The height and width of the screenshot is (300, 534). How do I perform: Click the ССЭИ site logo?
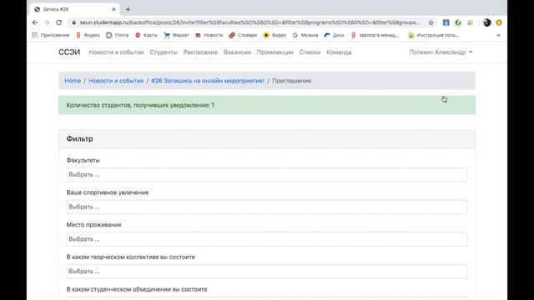69,52
